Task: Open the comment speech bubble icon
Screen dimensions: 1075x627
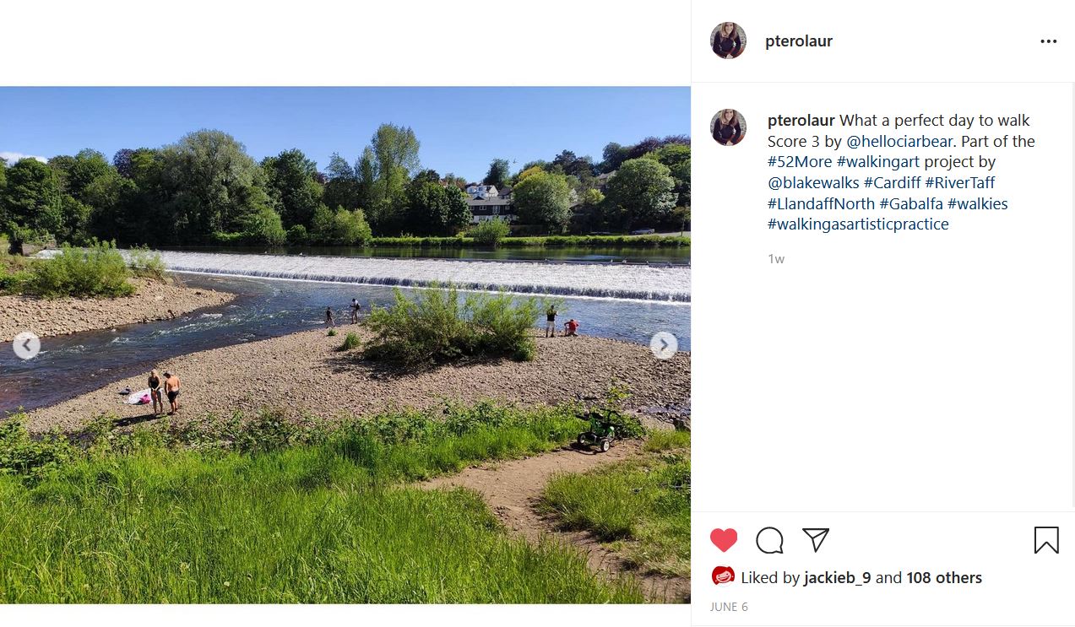Action: (x=769, y=540)
